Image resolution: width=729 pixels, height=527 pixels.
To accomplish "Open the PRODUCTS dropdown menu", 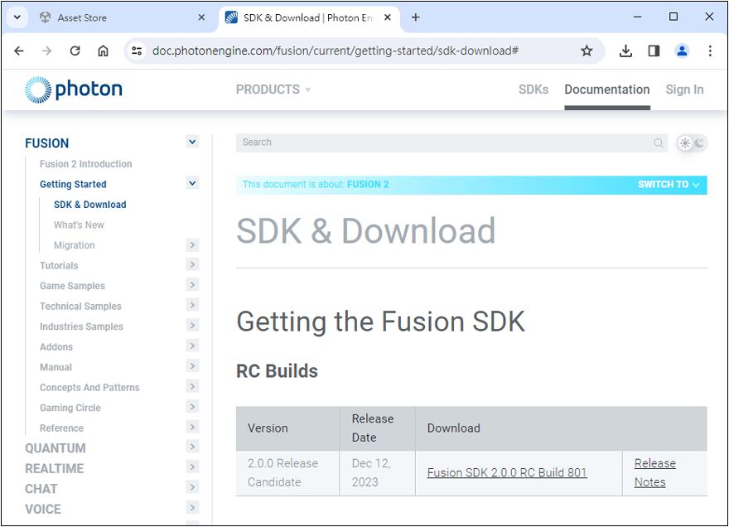I will (x=273, y=89).
